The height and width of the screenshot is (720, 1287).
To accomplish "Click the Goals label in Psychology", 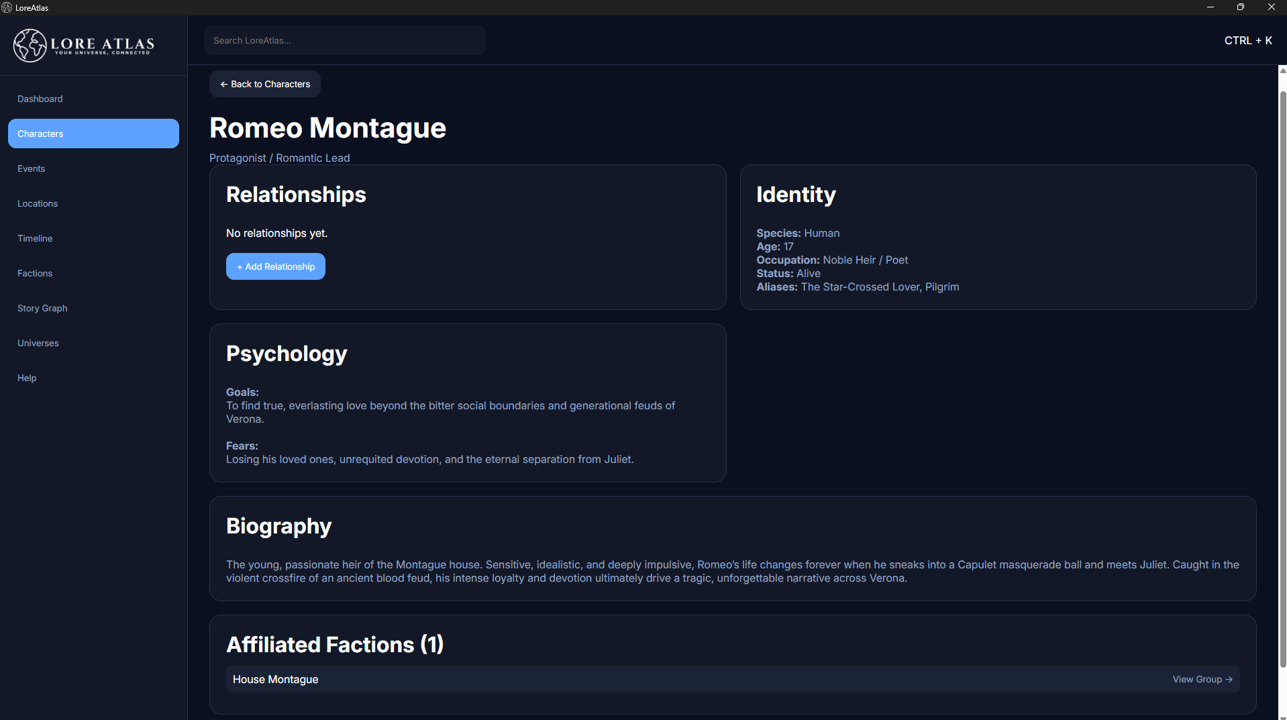I will coord(242,392).
